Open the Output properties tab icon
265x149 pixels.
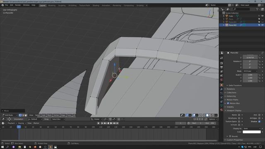coord(222,67)
